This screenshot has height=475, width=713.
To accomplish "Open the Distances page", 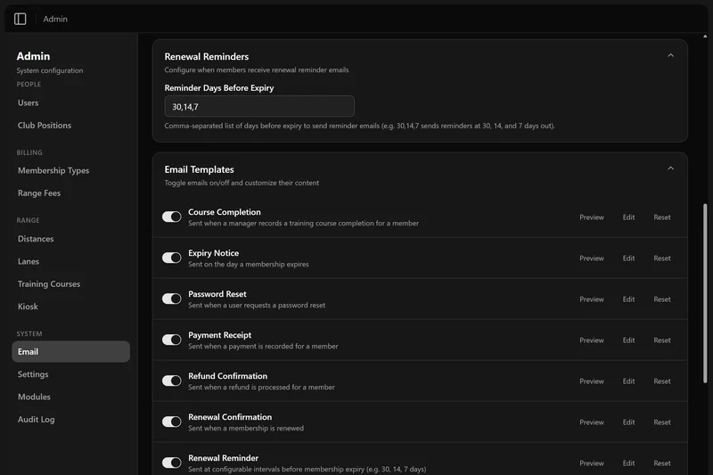I will point(70,239).
